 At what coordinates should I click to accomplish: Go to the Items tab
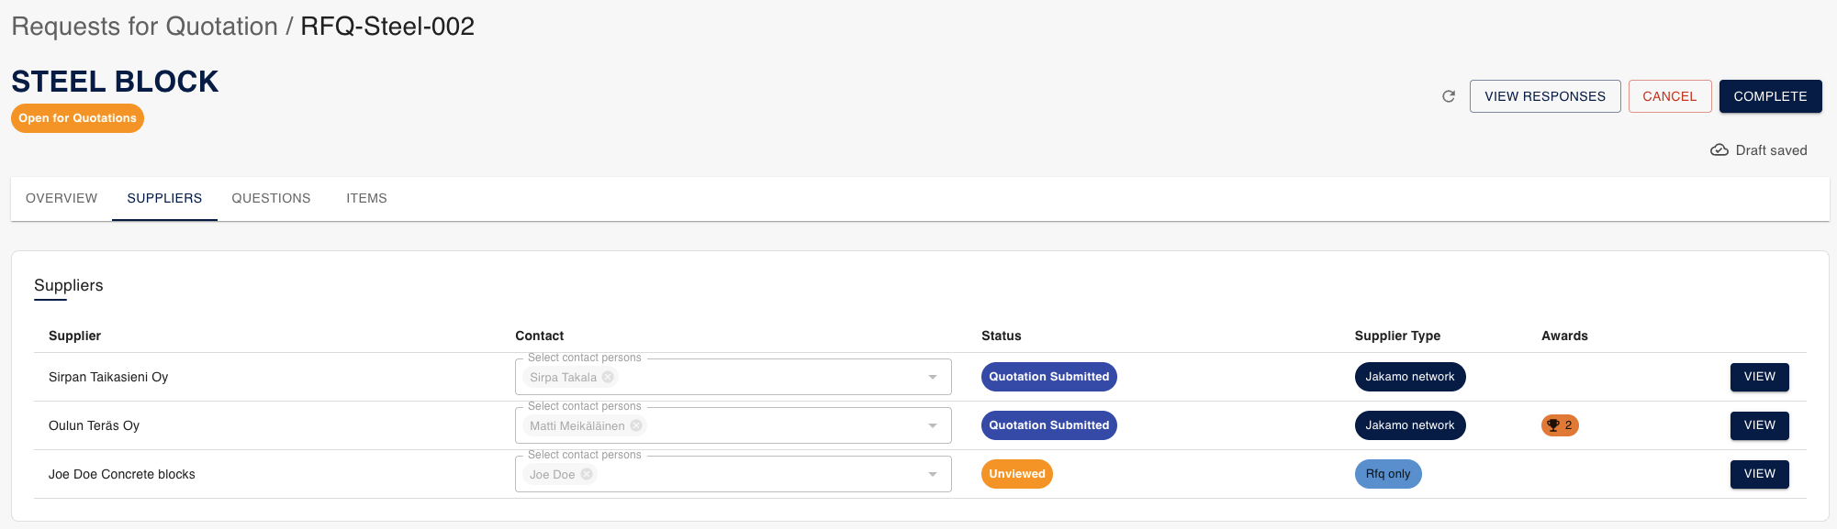[x=366, y=198]
